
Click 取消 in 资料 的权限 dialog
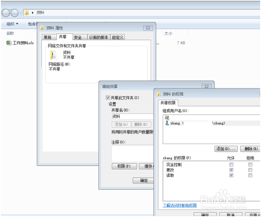point(231,214)
